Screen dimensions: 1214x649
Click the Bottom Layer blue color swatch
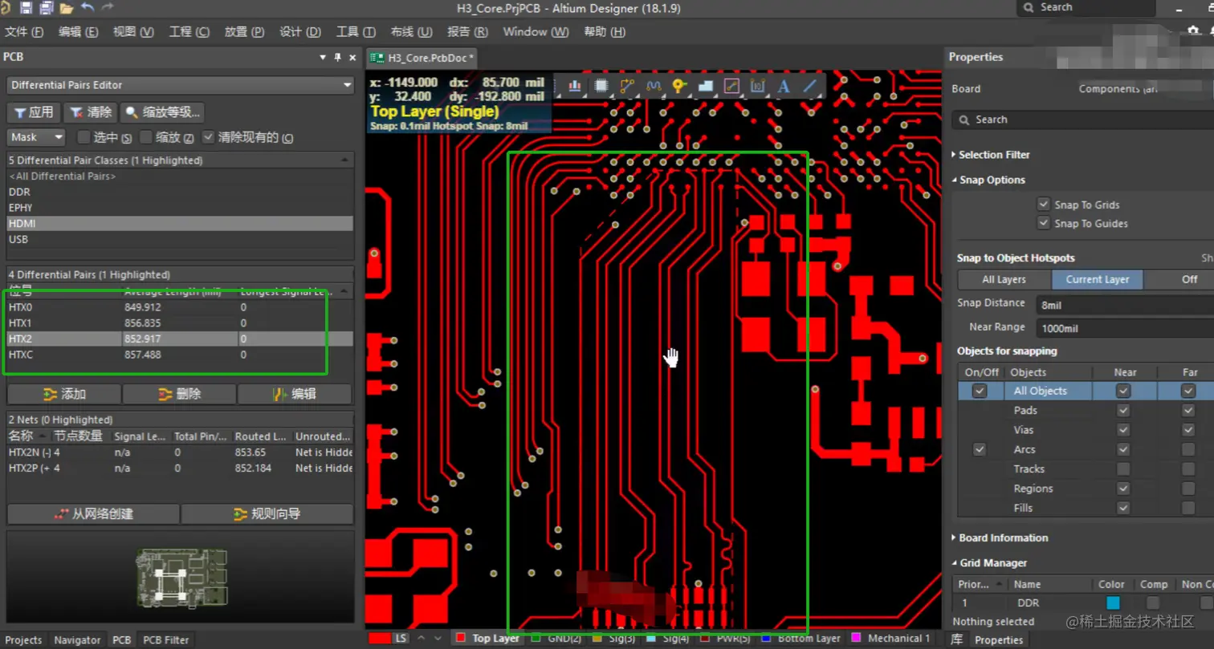[765, 639]
